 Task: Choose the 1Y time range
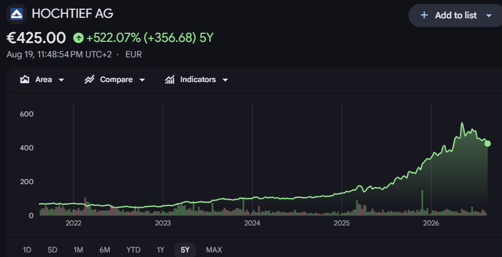pos(160,250)
